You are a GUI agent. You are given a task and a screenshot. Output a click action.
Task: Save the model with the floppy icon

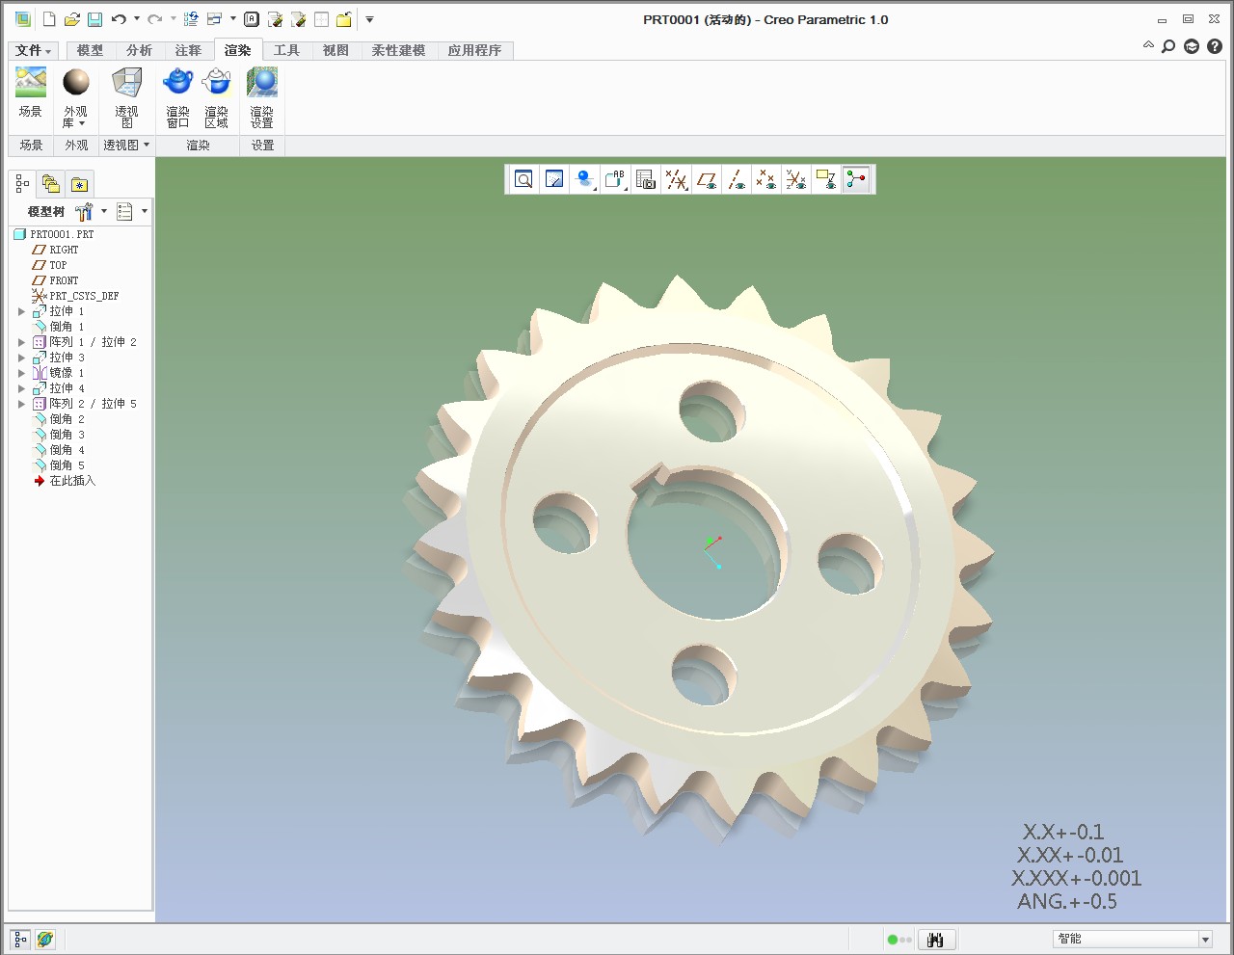click(x=94, y=19)
